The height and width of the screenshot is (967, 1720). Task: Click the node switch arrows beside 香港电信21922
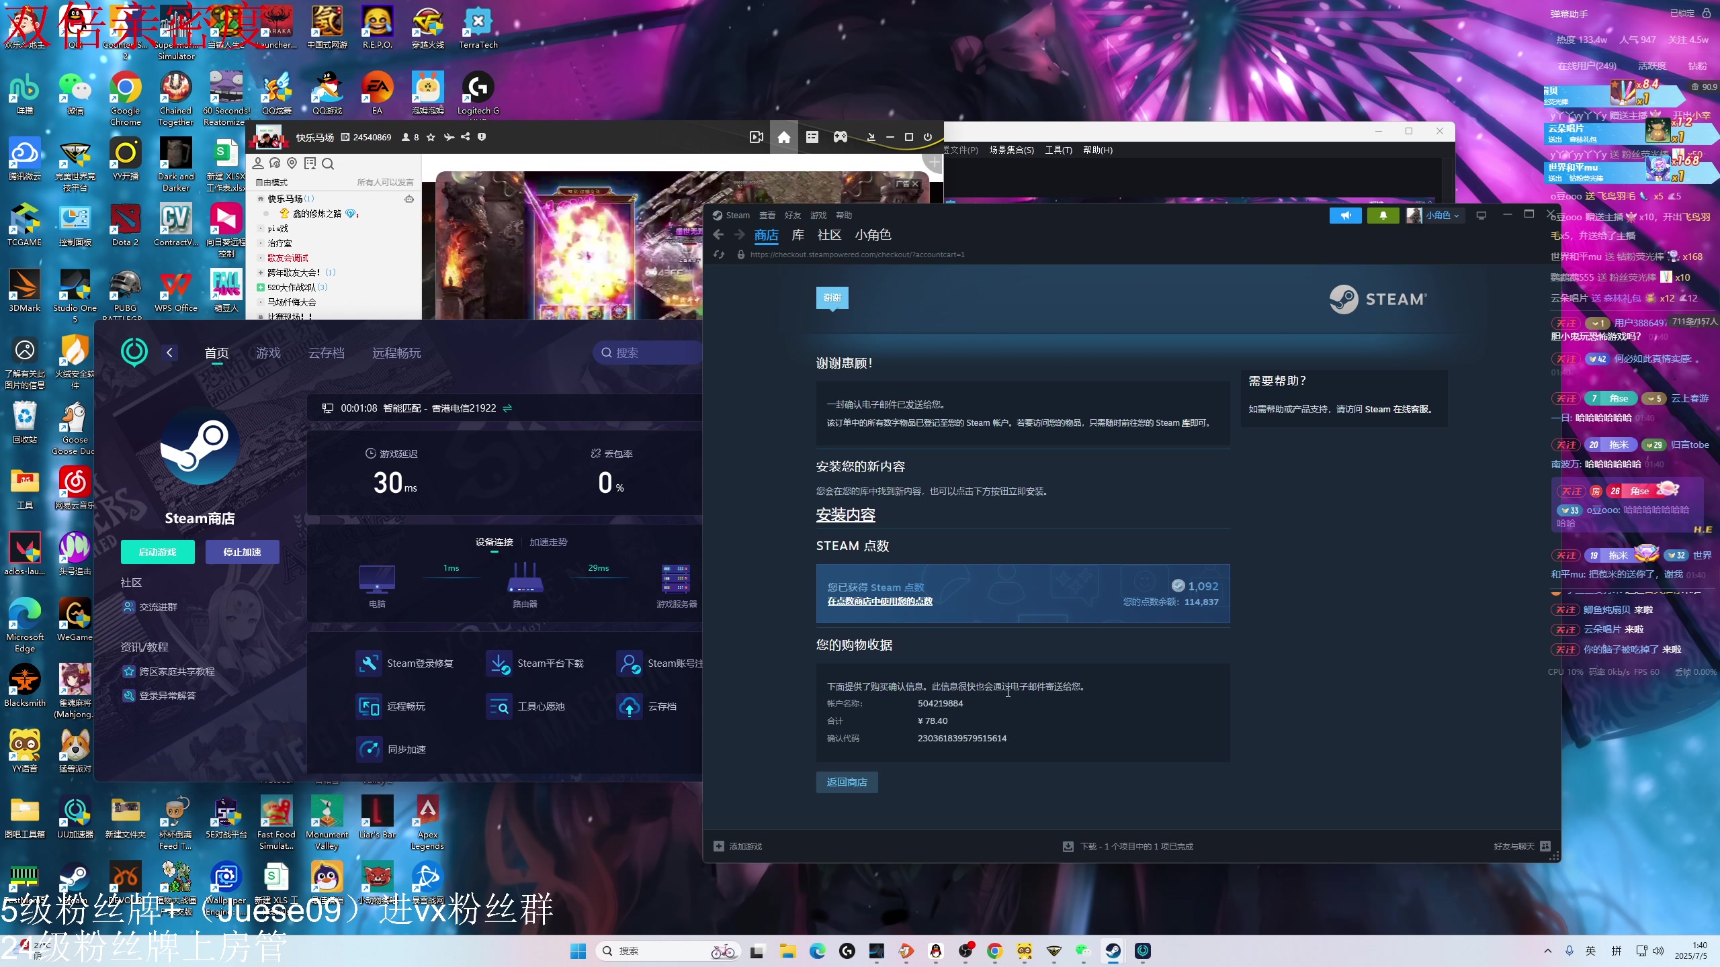[x=507, y=408]
